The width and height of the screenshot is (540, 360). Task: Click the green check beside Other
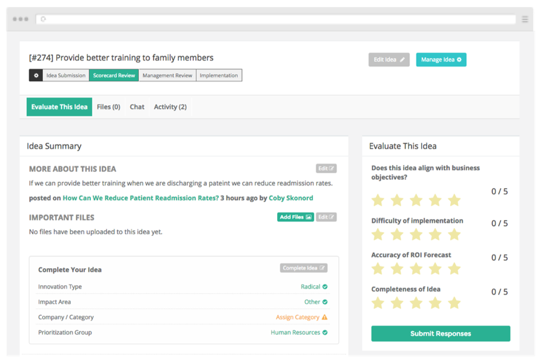[x=325, y=302]
